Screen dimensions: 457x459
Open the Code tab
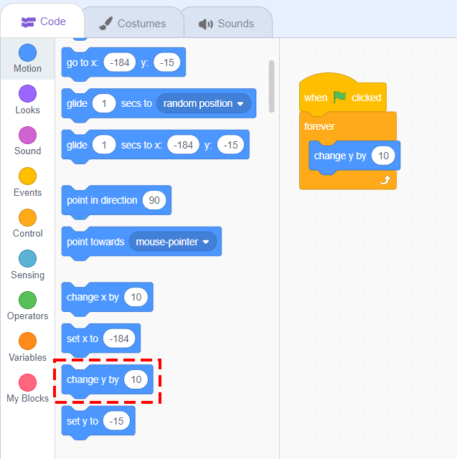pyautogui.click(x=43, y=21)
